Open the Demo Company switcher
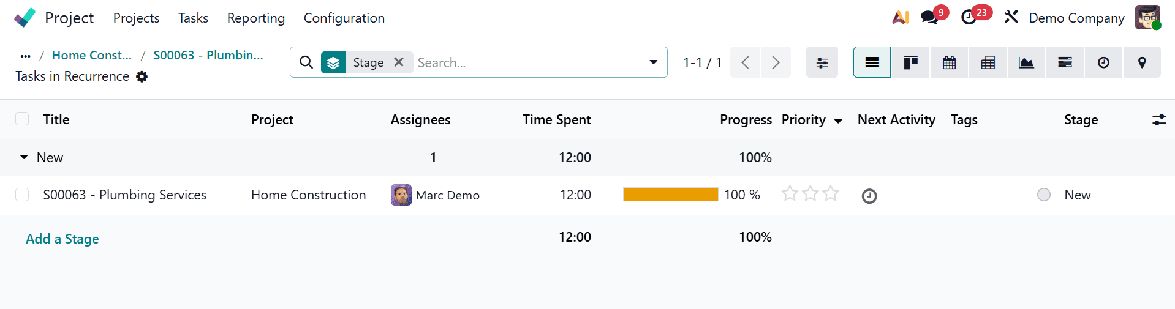The image size is (1175, 309). [x=1076, y=18]
